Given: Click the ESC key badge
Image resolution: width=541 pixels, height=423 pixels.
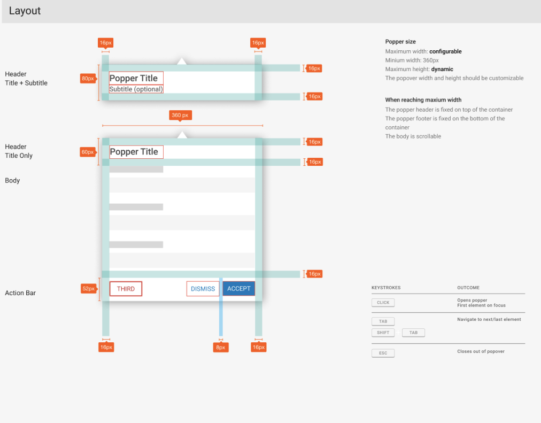Looking at the screenshot, I should [x=383, y=353].
